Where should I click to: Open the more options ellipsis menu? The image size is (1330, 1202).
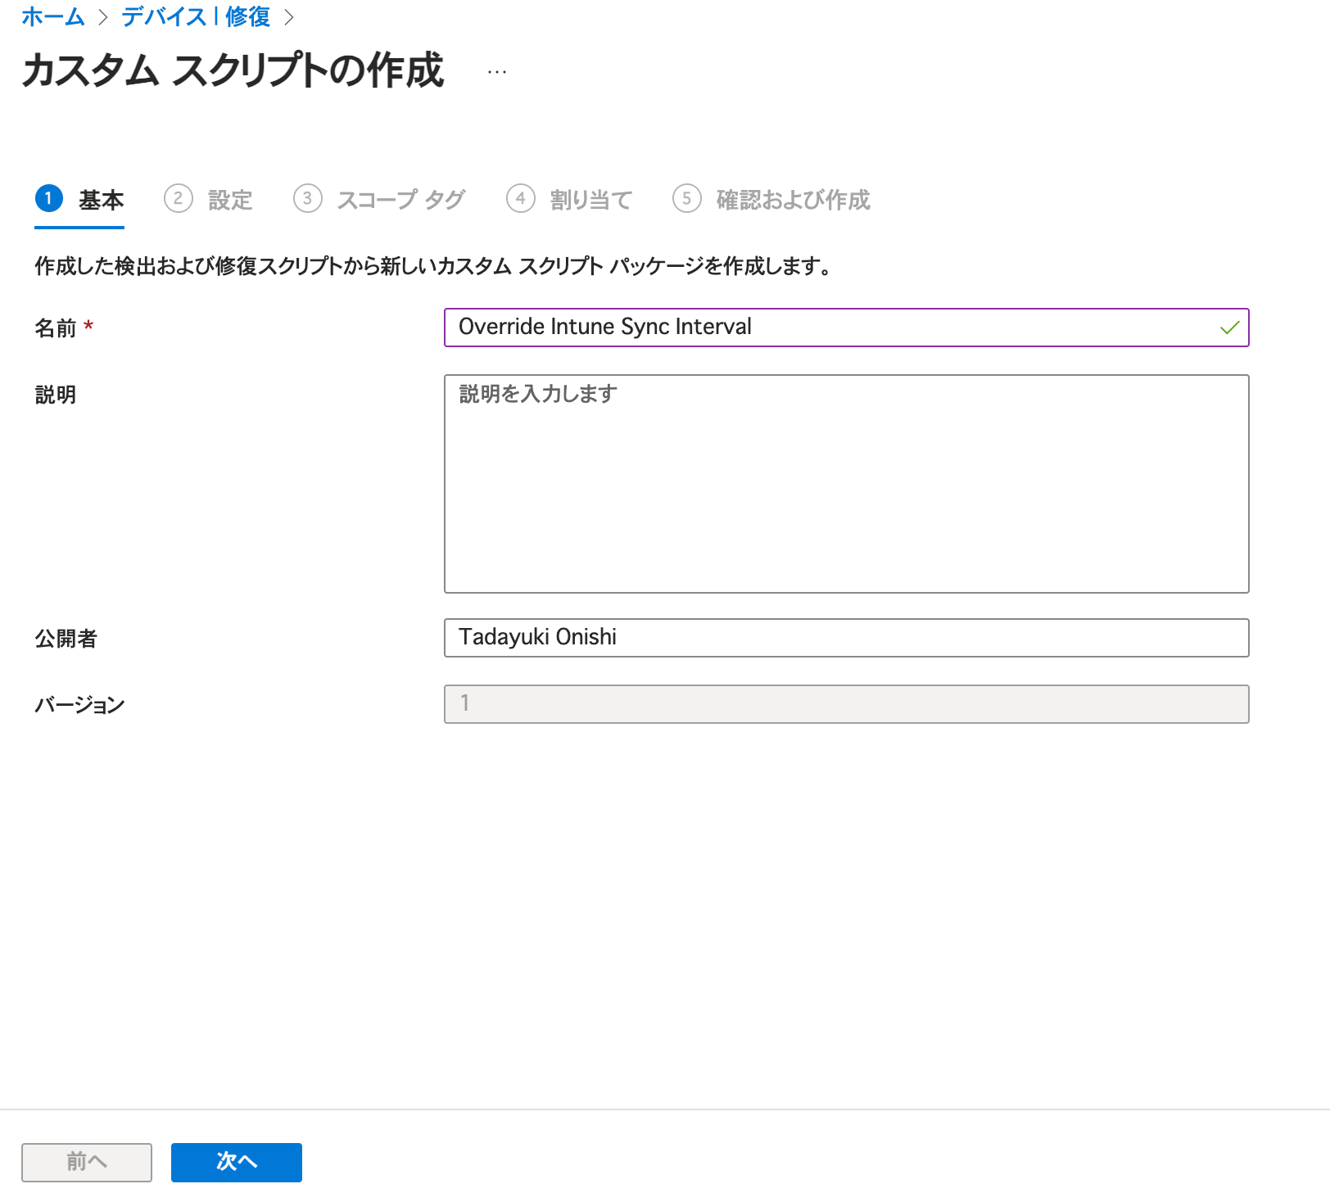(x=497, y=72)
